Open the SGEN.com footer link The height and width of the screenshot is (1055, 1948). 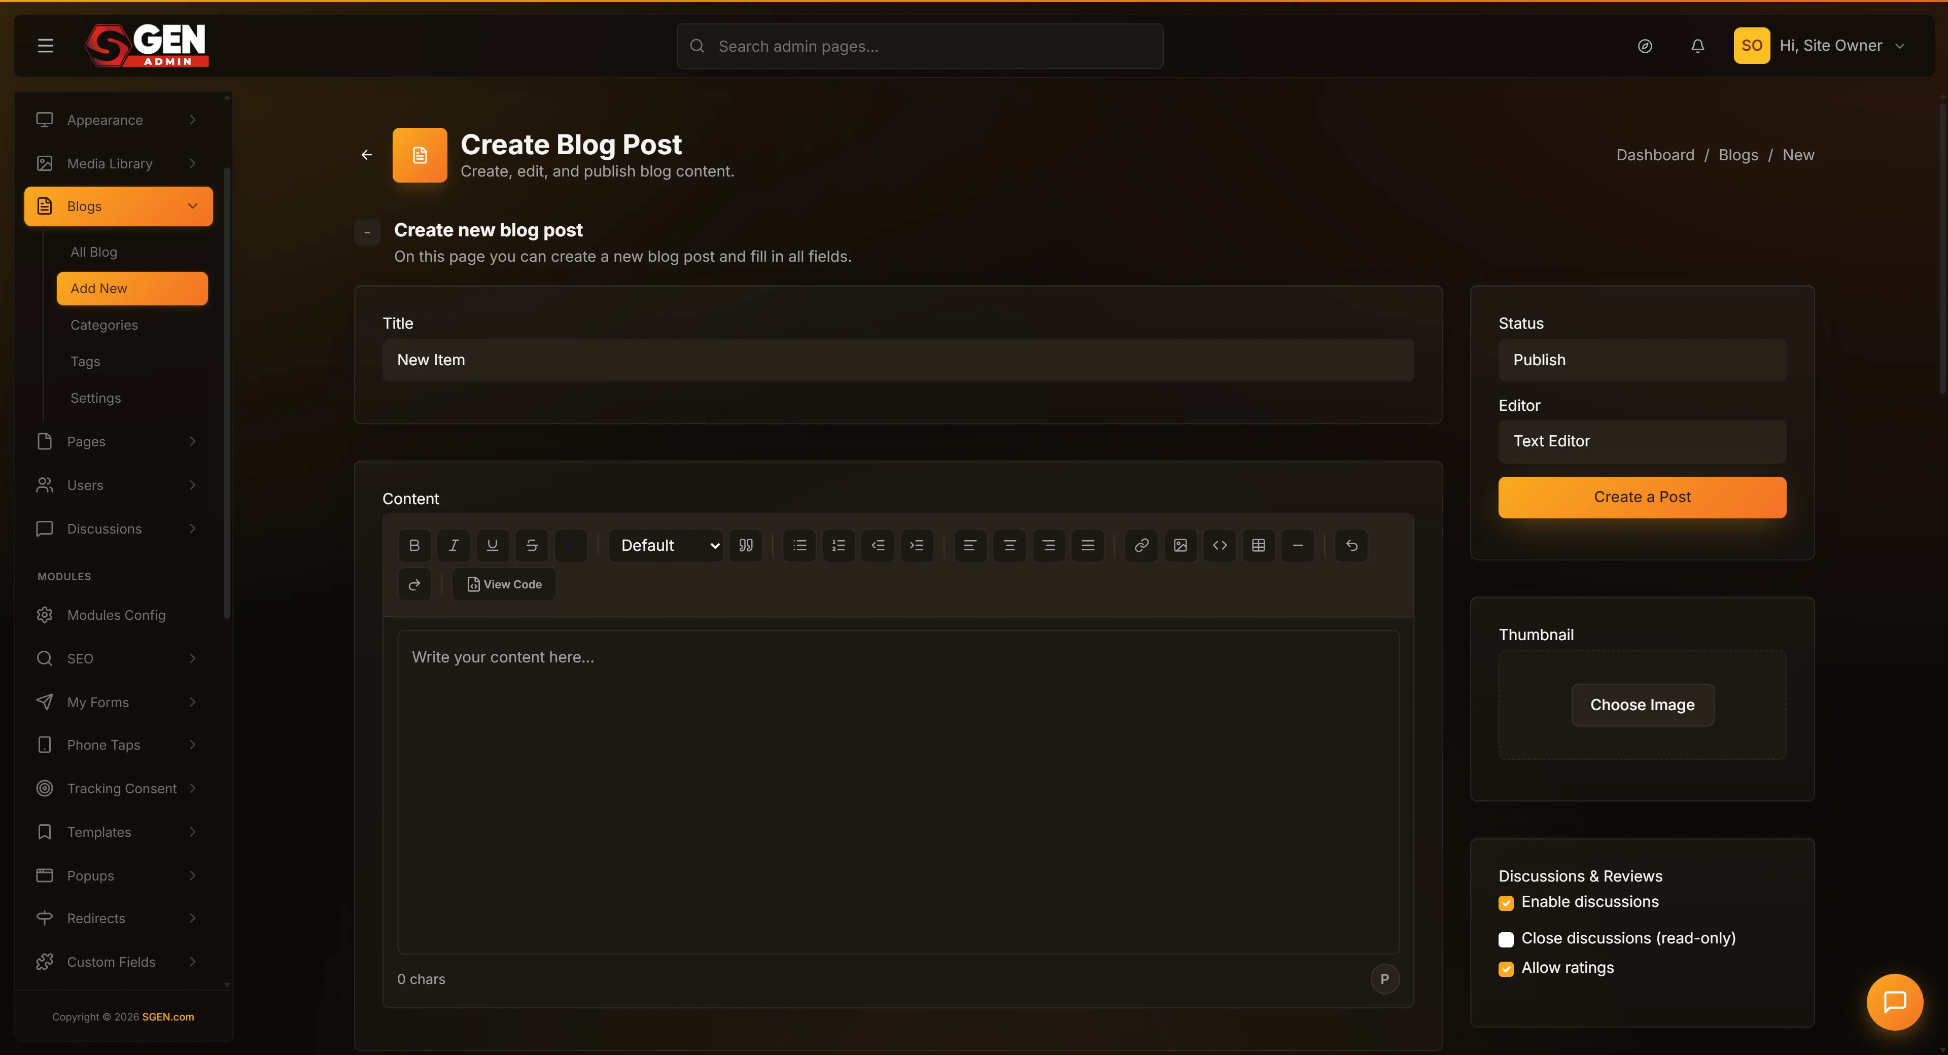click(x=168, y=1017)
